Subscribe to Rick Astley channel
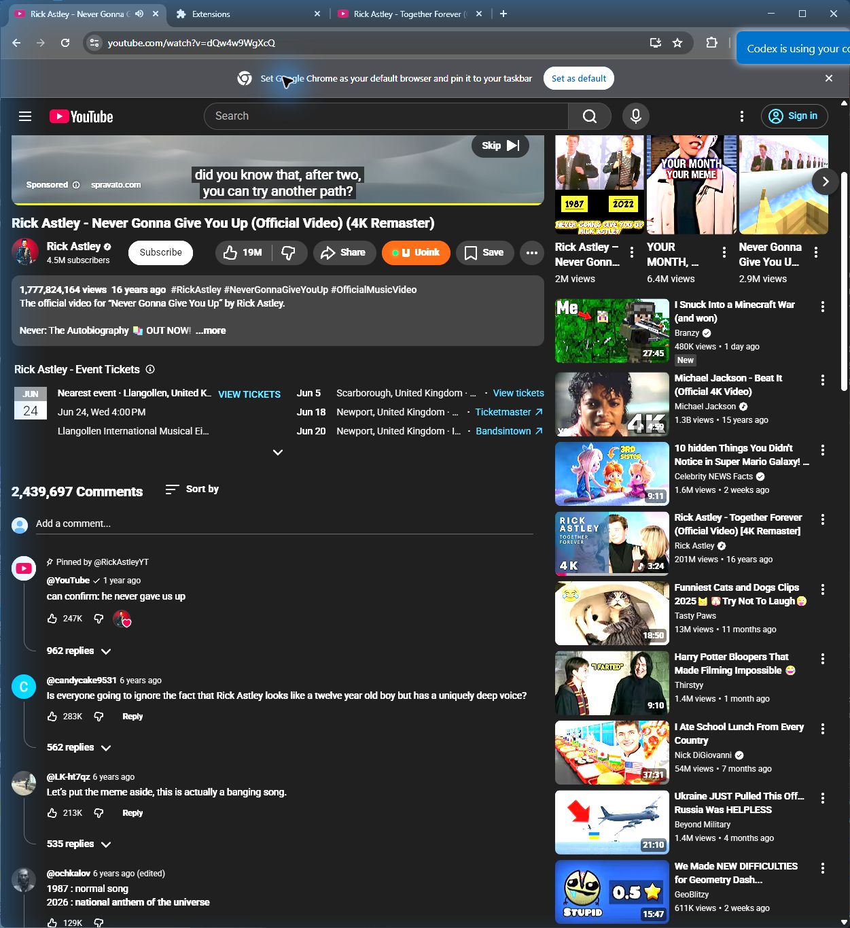The height and width of the screenshot is (928, 850). tap(161, 252)
